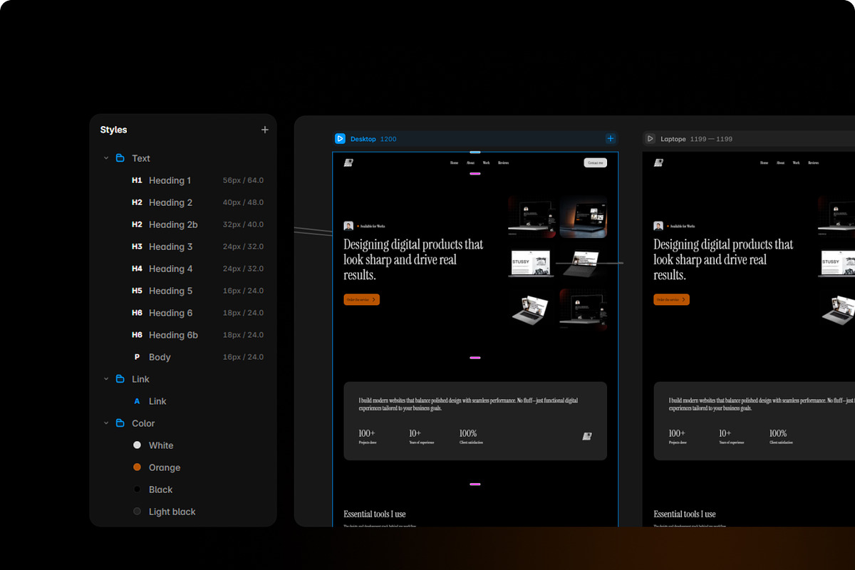
Task: Click Home in Laptope frame navigation
Action: pyautogui.click(x=765, y=163)
